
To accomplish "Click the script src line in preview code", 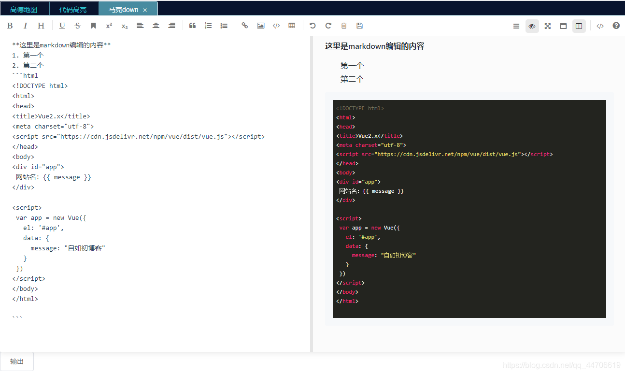I will (x=444, y=154).
